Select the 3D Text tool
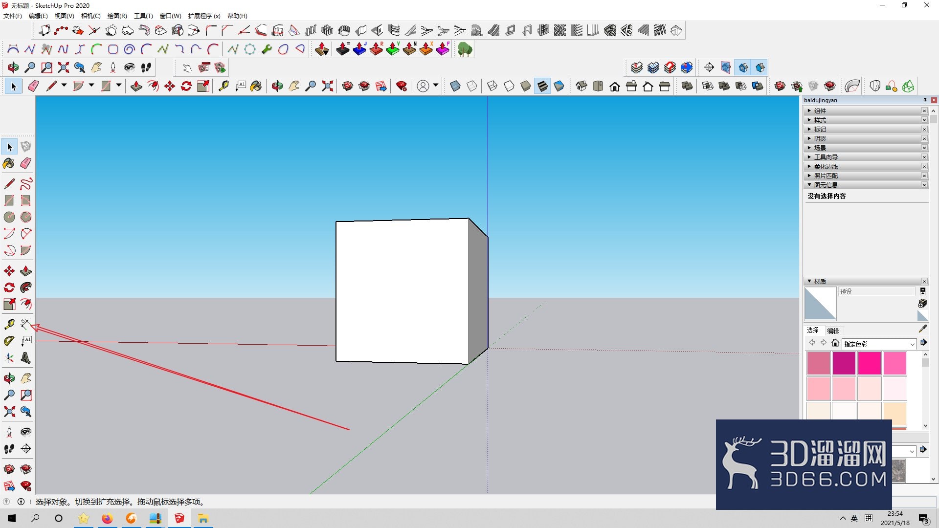Screen dimensions: 939x528 click(26, 358)
